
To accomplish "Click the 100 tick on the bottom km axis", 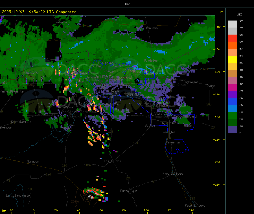I will tap(146, 210).
